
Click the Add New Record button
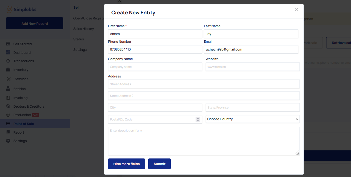[34, 24]
